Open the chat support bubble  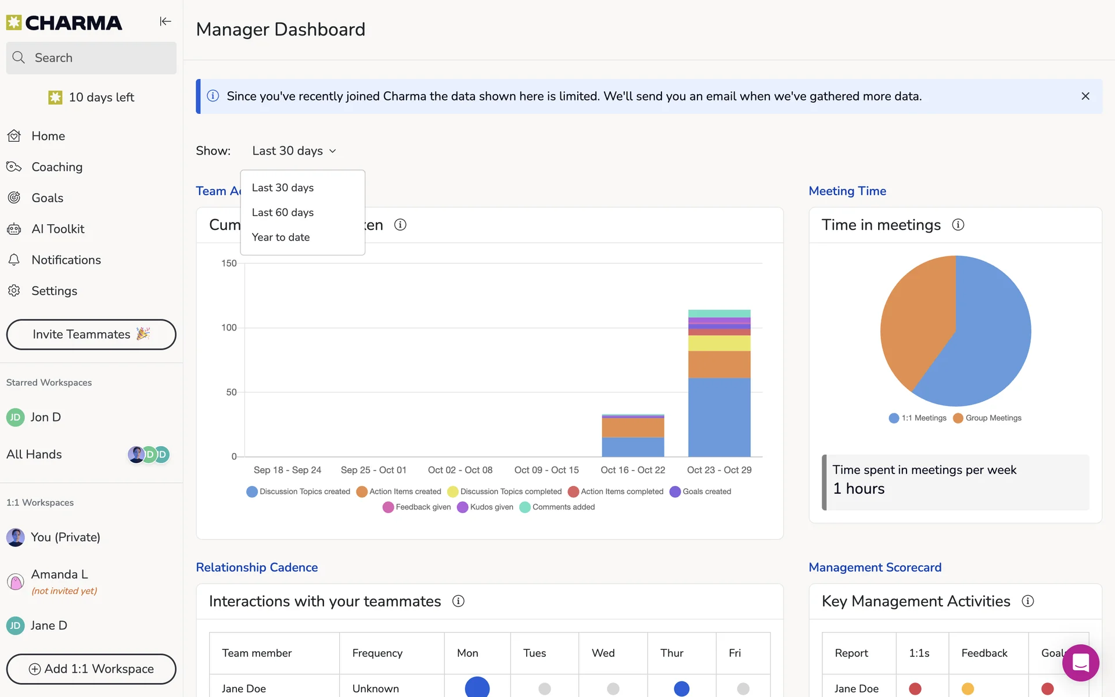(1080, 663)
